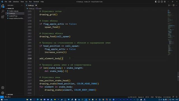The height and width of the screenshot is (101, 179).
Task: Toggle Secondary Side Bar visibility
Action: coord(162,2)
